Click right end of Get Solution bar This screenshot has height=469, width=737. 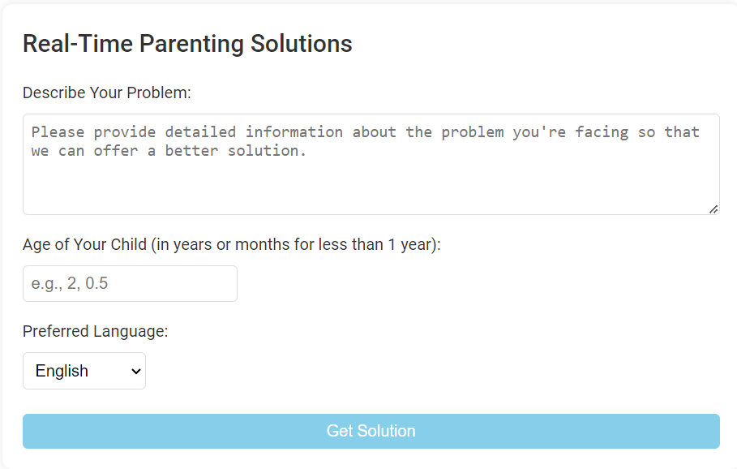[707, 431]
